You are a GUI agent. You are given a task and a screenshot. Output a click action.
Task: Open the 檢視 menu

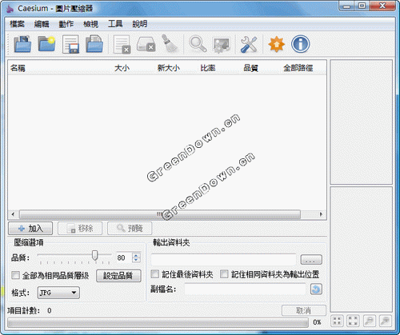(x=90, y=24)
